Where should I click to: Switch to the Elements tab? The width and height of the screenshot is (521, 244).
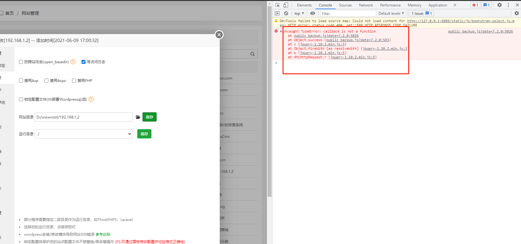[x=304, y=5]
